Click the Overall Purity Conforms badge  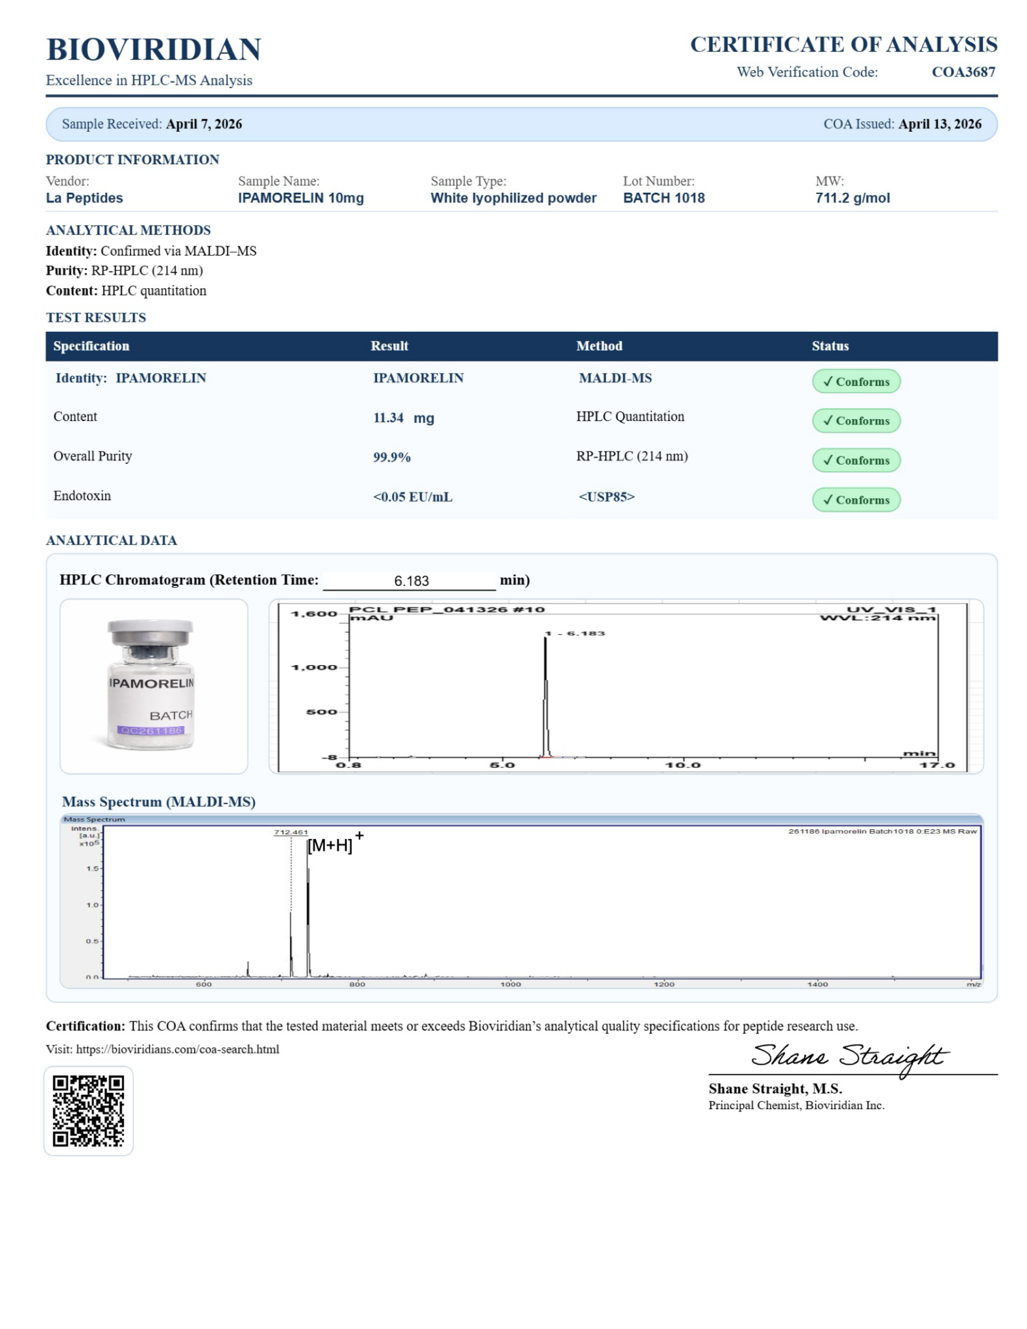click(856, 460)
